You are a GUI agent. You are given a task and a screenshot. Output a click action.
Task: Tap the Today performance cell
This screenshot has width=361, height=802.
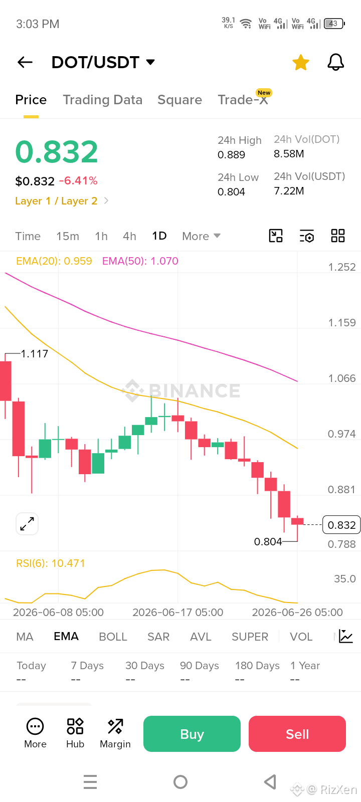tap(31, 672)
